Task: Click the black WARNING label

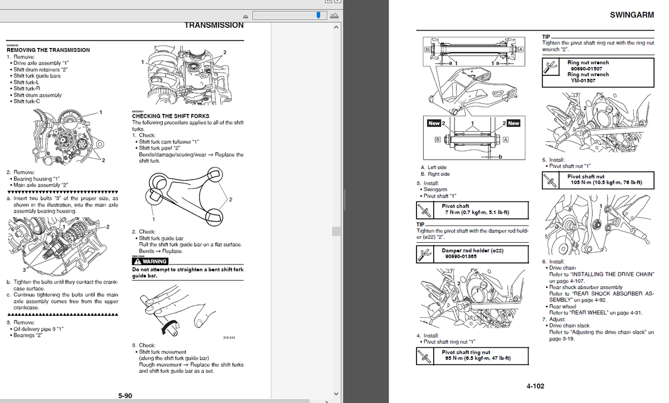Action: click(x=149, y=262)
